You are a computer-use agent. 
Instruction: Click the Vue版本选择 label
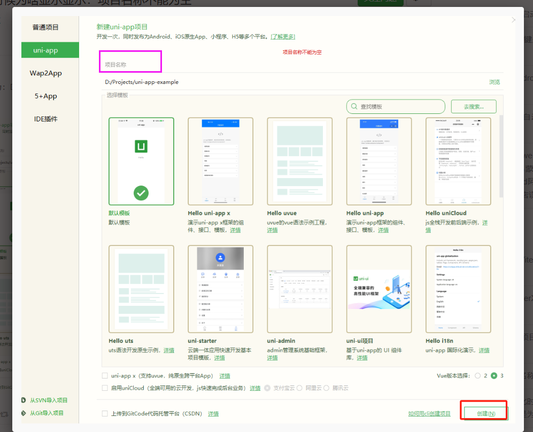click(453, 375)
